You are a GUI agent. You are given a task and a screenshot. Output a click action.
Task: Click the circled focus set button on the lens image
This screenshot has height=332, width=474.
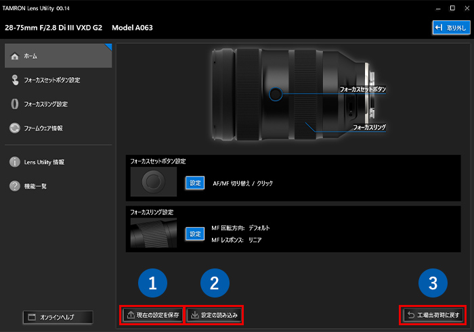tap(276, 94)
